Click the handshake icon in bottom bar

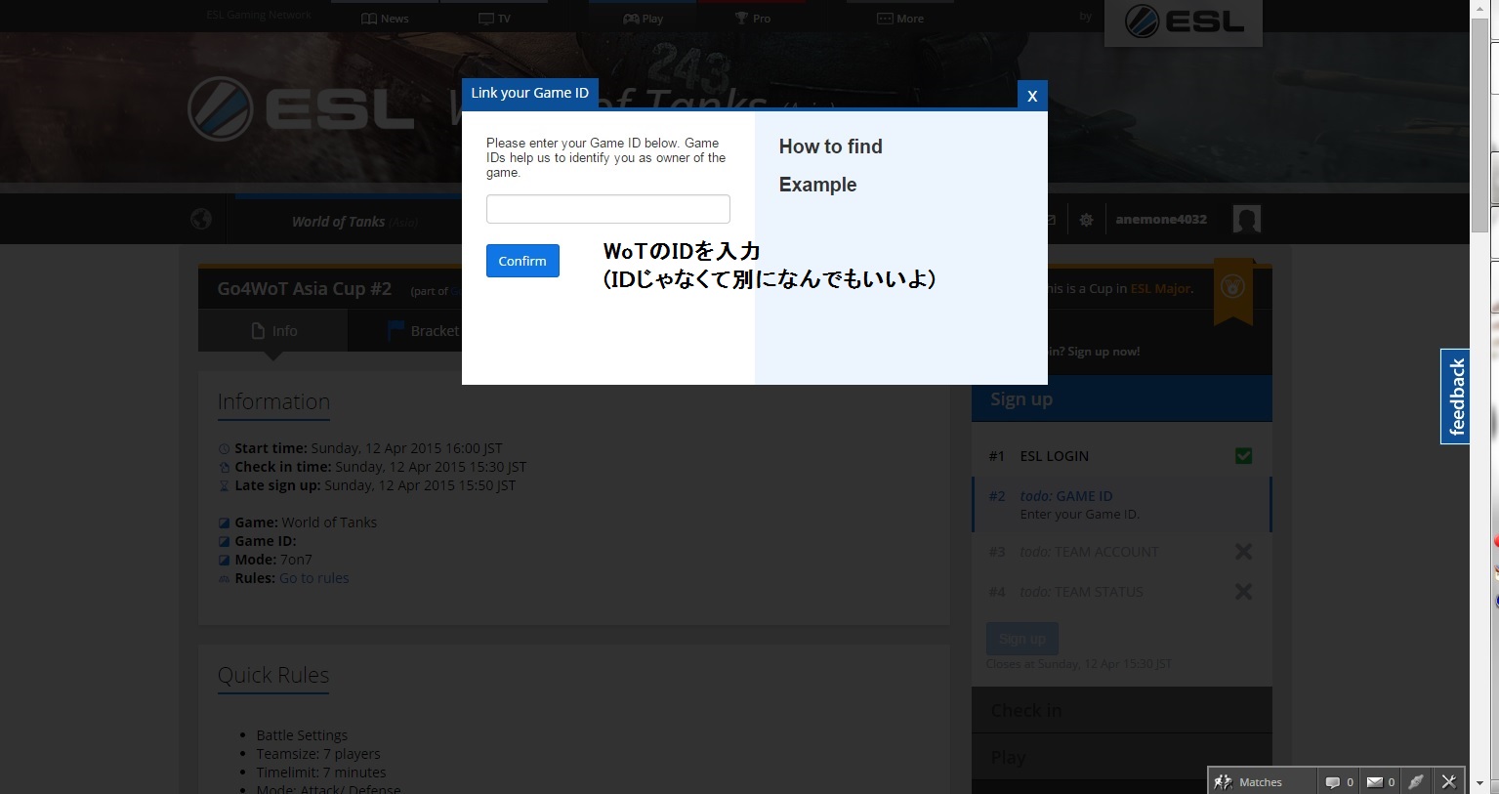tap(1416, 781)
